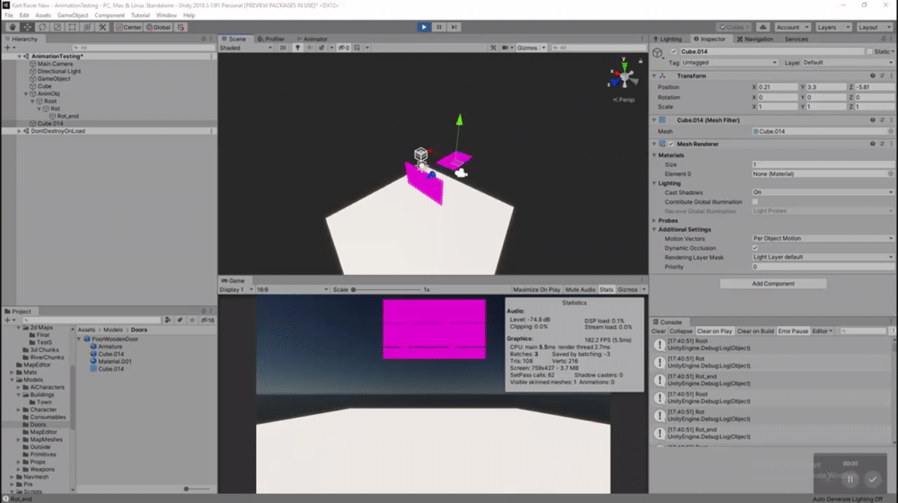Toggle Mesh Renderer enabled checkbox

[671, 144]
